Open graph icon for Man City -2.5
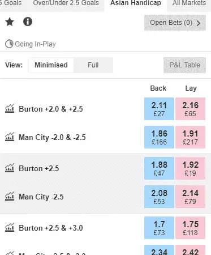 pos(10,197)
